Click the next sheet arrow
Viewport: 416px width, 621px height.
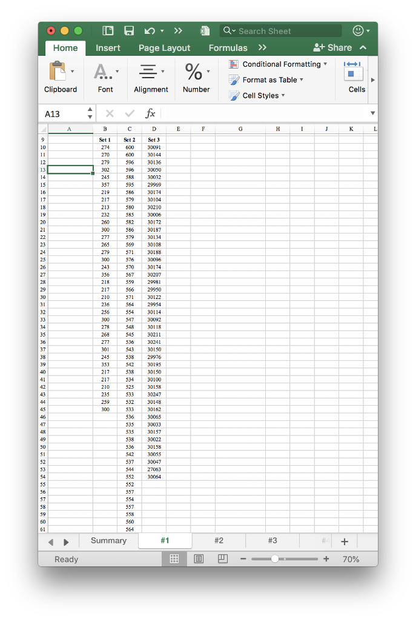[x=66, y=542]
